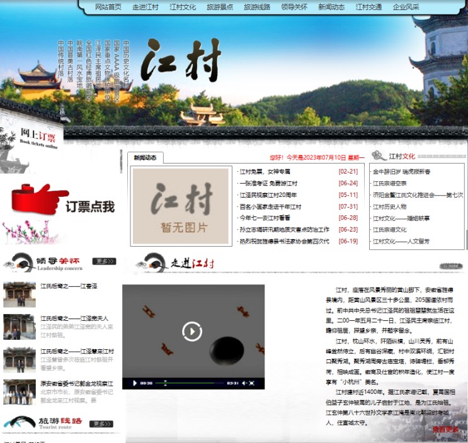The height and width of the screenshot is (443, 468).
Task: Open news link 江村免票，女神专属
Action: 265,172
